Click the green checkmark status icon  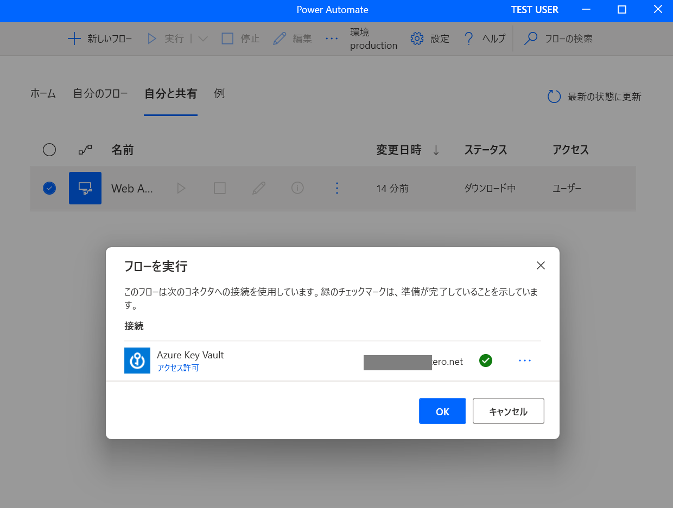(486, 361)
